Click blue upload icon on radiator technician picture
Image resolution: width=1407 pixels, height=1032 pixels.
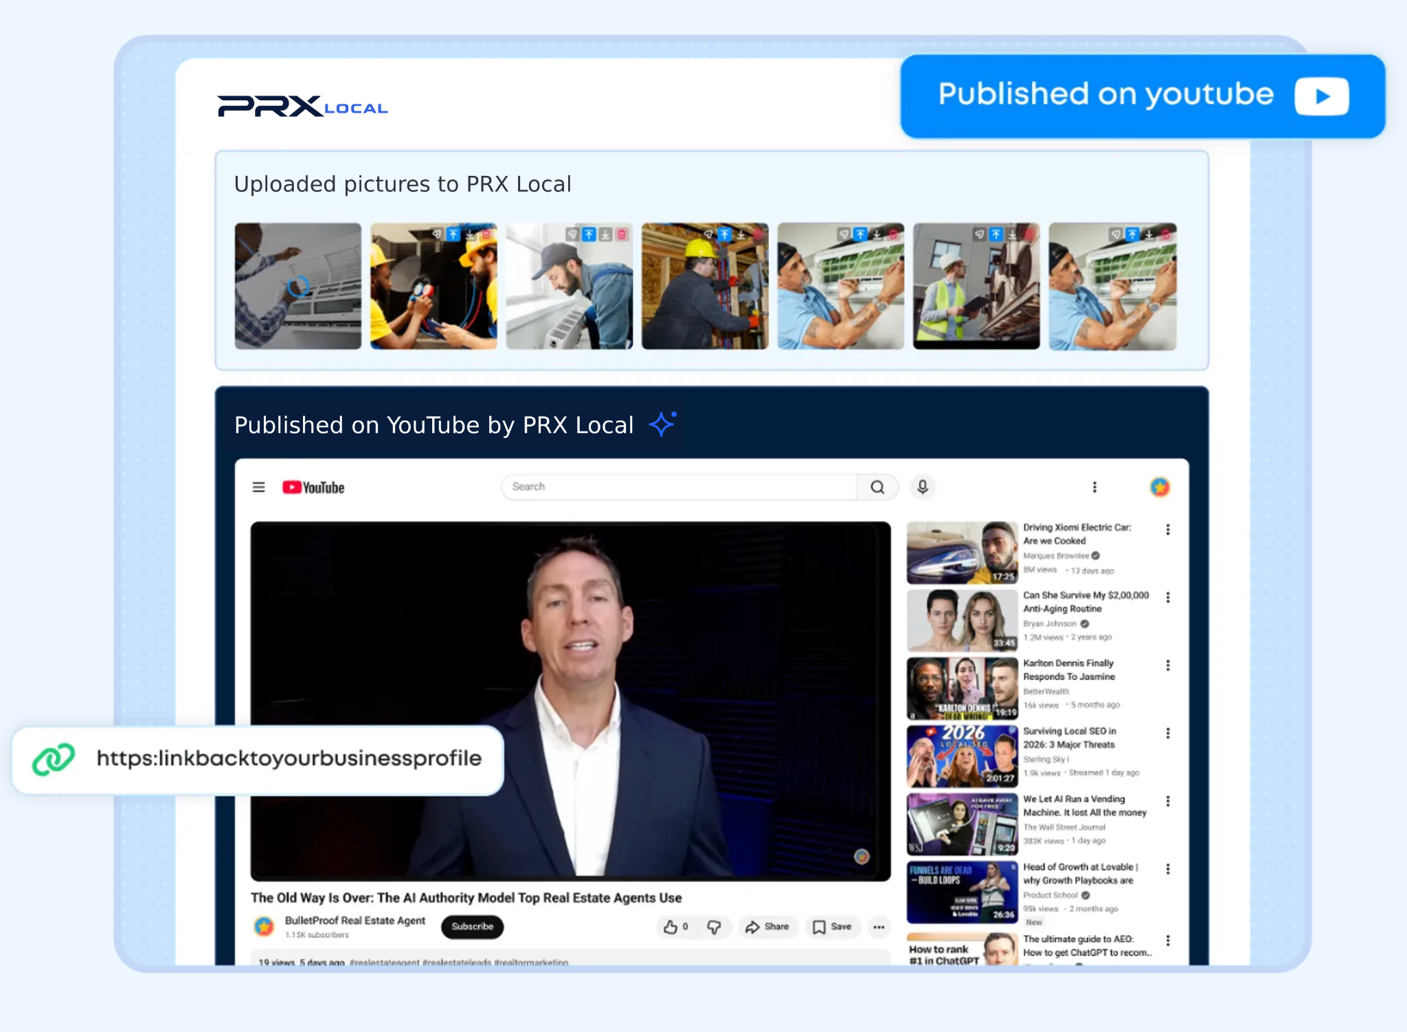[x=589, y=234]
